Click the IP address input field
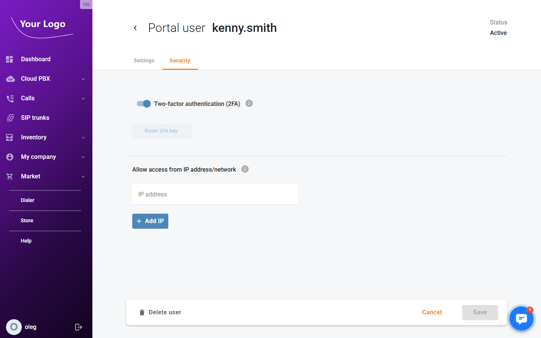 pos(215,194)
